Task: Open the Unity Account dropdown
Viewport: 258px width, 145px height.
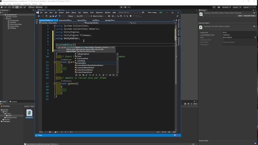Action: pyautogui.click(x=226, y=7)
